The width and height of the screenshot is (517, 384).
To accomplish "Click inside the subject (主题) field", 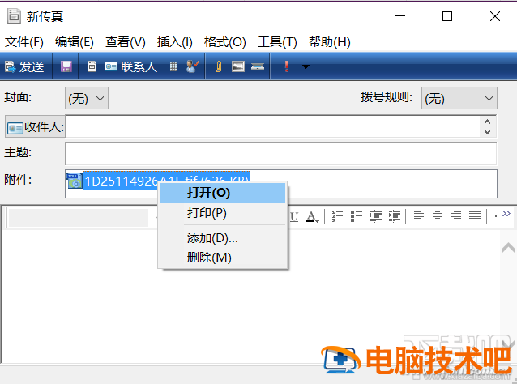I will click(x=280, y=154).
